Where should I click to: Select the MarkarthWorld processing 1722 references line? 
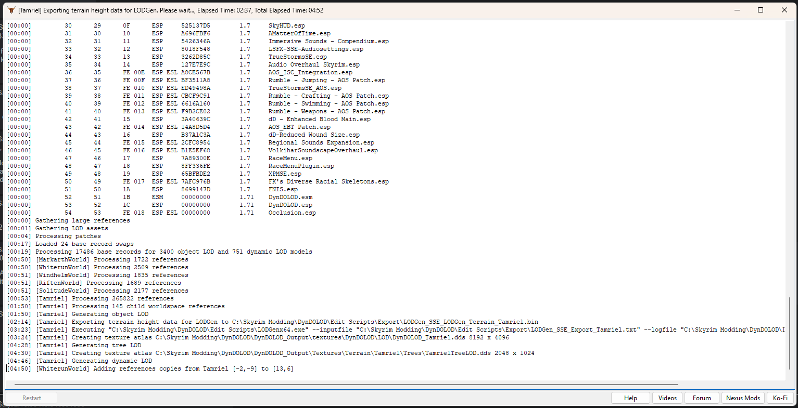[x=97, y=259]
